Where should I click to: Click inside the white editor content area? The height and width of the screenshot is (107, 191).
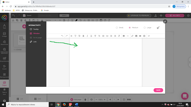(106, 63)
